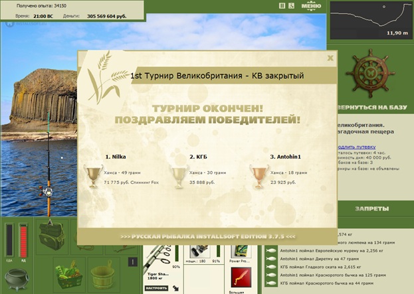
Task: Click time value '21:00 ВС'
Action: click(43, 16)
